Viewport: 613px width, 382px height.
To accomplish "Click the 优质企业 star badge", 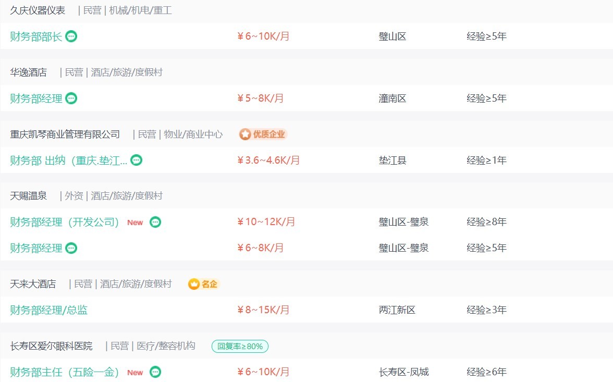I will 263,134.
